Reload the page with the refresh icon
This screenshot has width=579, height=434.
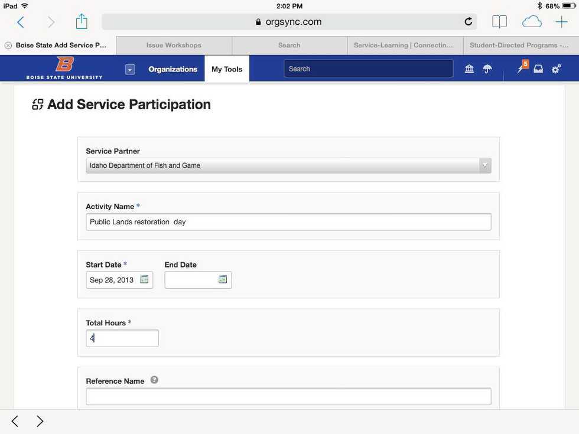click(x=468, y=22)
